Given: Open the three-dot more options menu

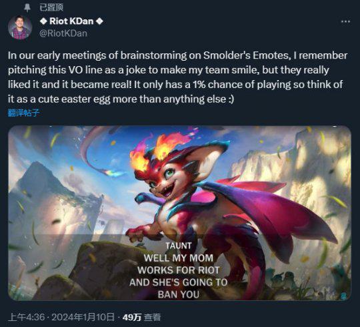Looking at the screenshot, I should (345, 21).
